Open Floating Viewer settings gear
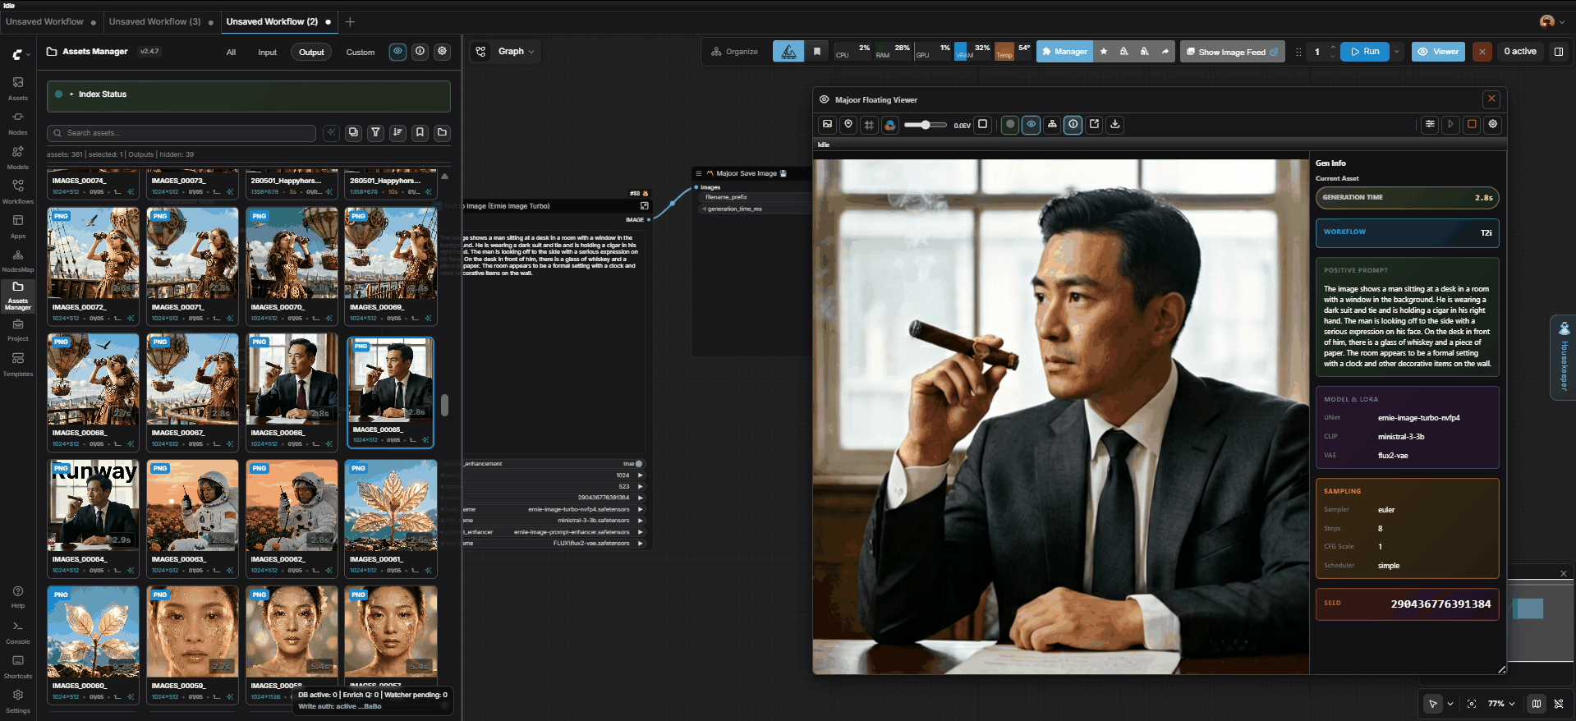The image size is (1576, 721). pos(1493,124)
